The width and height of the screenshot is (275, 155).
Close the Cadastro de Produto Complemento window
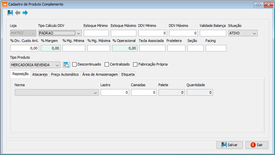coord(268,5)
